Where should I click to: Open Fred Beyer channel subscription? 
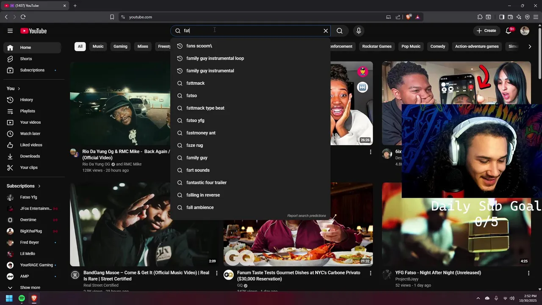coord(32,242)
